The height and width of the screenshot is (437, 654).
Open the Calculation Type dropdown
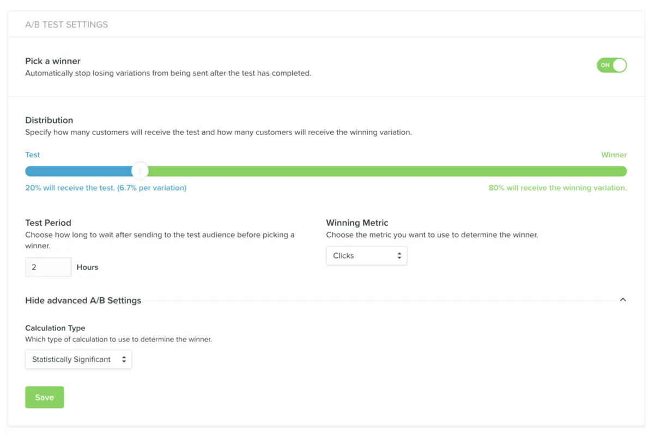pos(78,360)
